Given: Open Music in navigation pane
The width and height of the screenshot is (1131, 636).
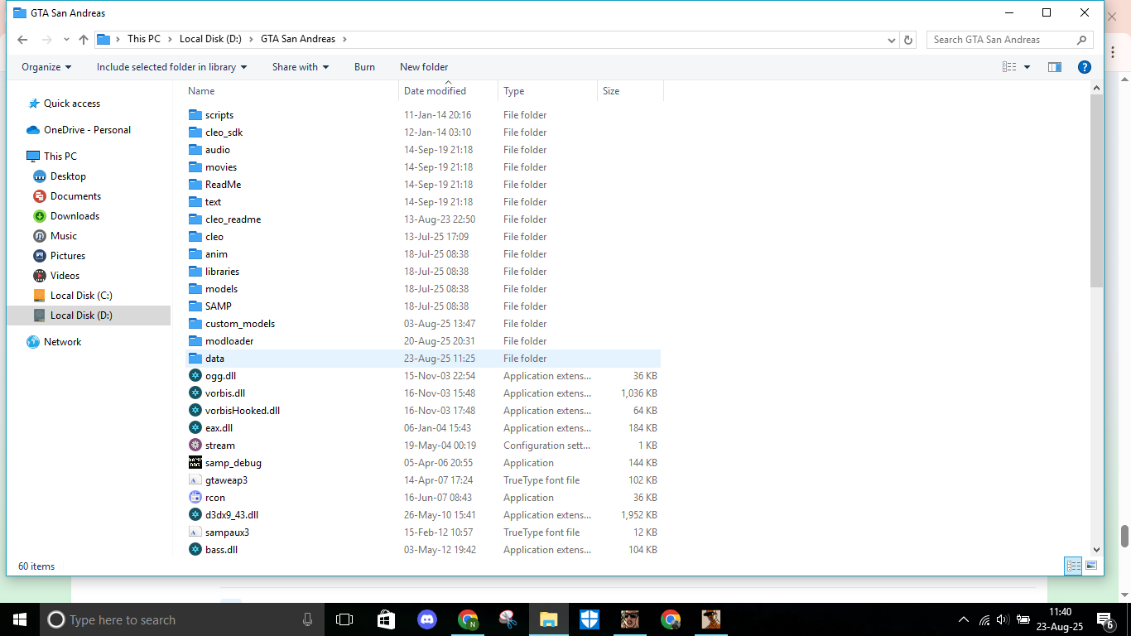Looking at the screenshot, I should click(64, 236).
